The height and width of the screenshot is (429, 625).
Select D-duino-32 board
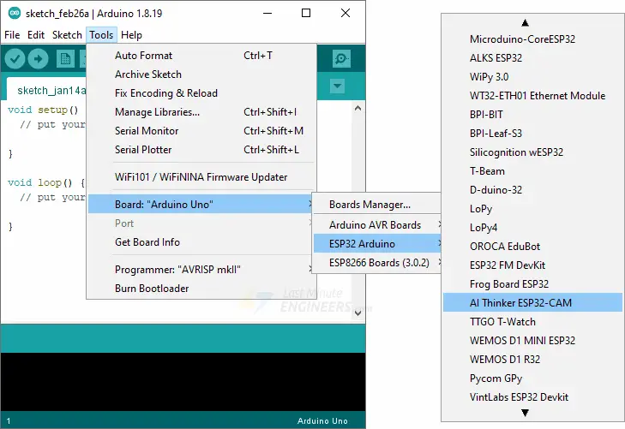tap(532, 190)
